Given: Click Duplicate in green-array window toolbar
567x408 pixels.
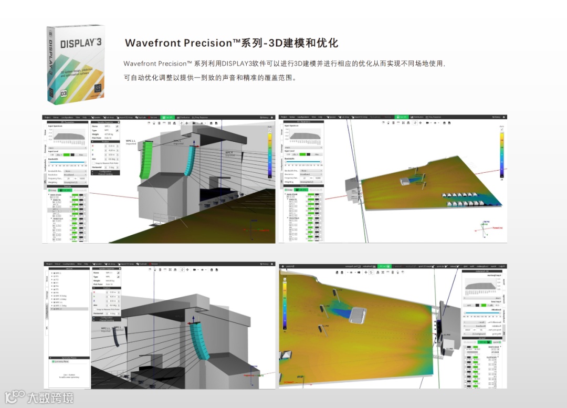Looking at the screenshot, I should click(x=141, y=118).
